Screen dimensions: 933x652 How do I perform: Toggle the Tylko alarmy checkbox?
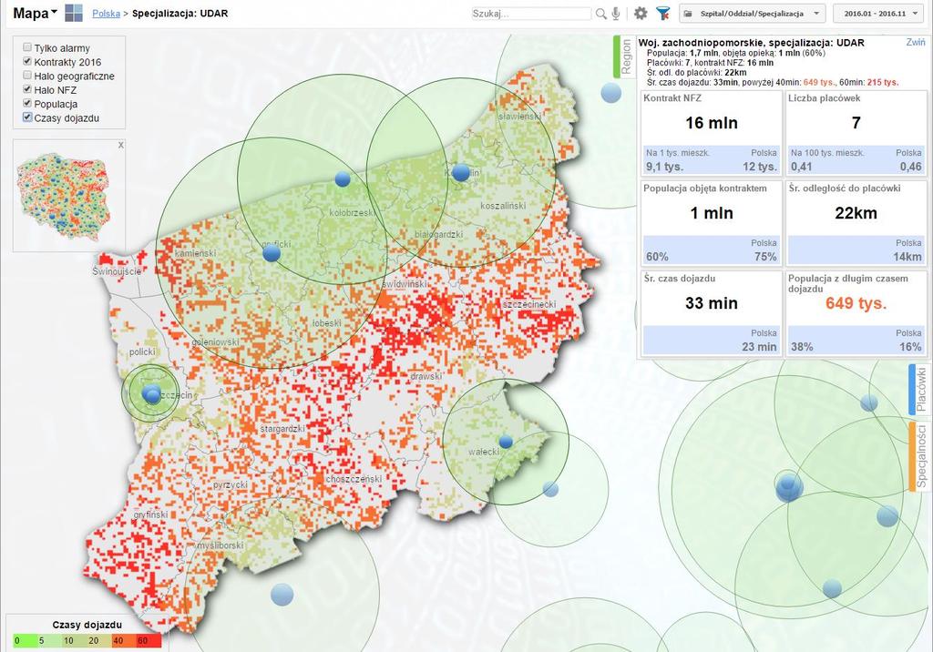click(x=27, y=47)
